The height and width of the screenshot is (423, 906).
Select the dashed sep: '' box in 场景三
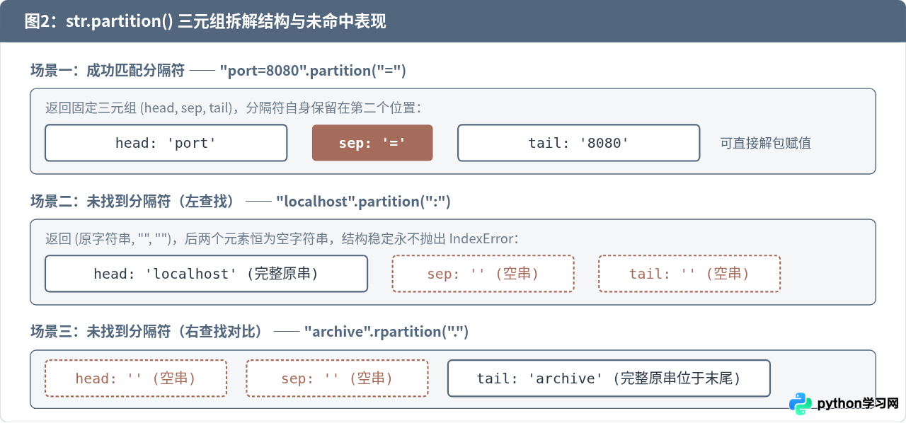point(337,378)
